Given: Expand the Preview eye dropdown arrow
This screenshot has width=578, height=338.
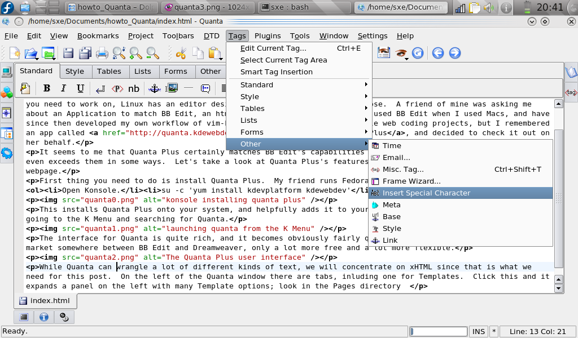Looking at the screenshot, I should 406,59.
